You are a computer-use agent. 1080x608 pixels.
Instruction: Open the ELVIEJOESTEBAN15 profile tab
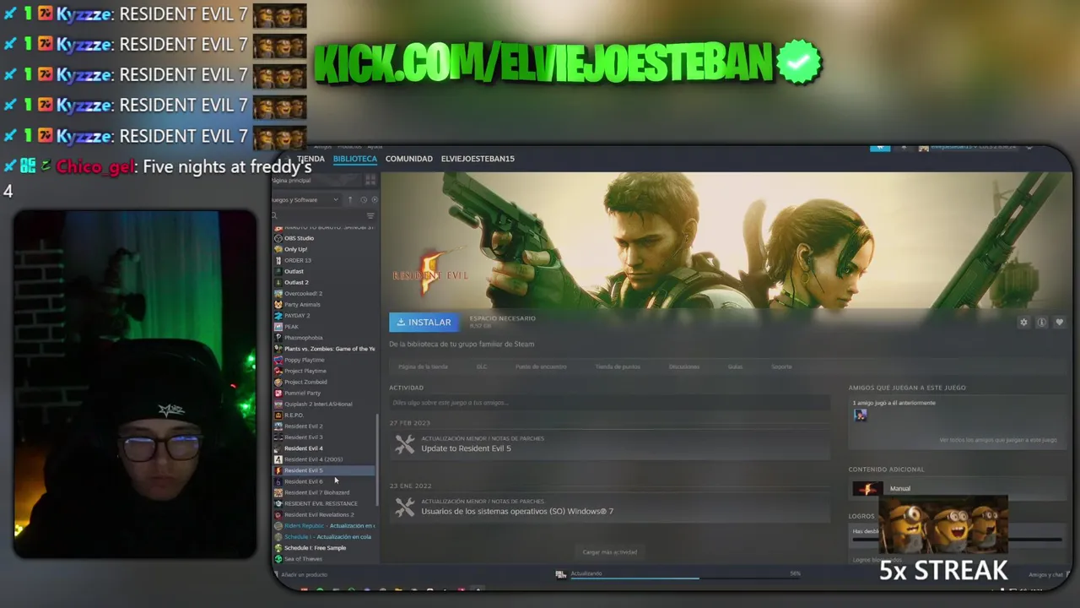click(x=478, y=159)
